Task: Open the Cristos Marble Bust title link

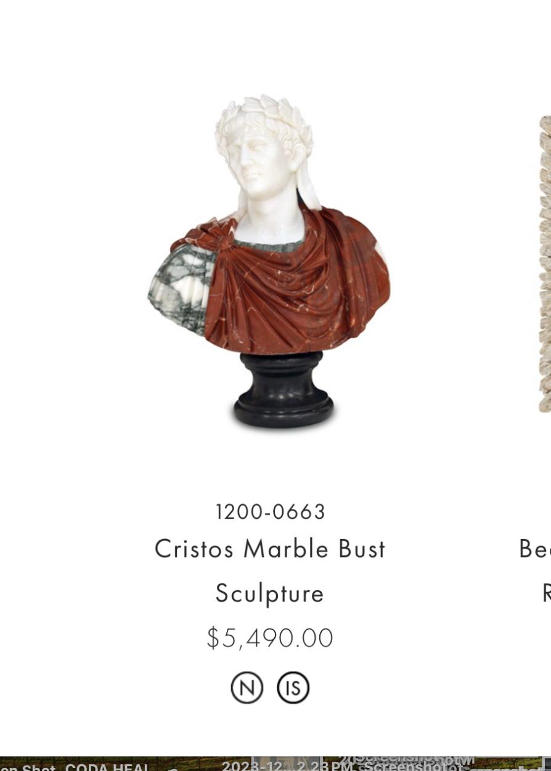Action: [270, 571]
